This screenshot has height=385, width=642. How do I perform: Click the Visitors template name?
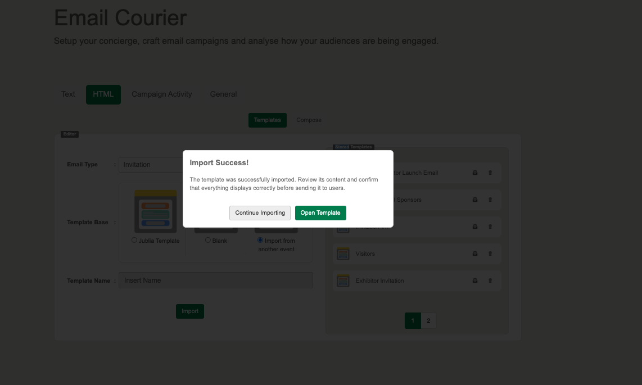tap(365, 253)
